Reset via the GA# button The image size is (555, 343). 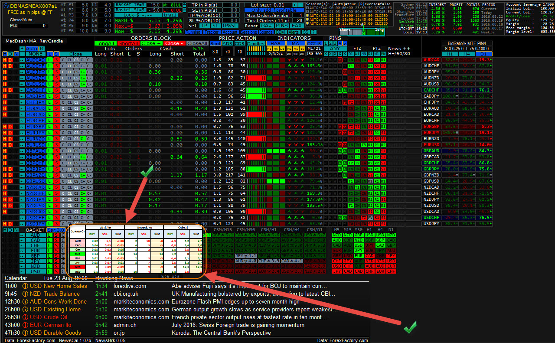coord(267,26)
